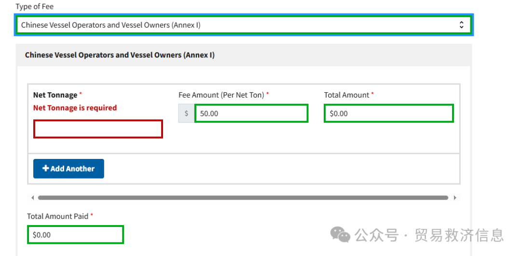Click the dollar sign prefix icon
Viewport: 521px width, 256px height.
(187, 114)
